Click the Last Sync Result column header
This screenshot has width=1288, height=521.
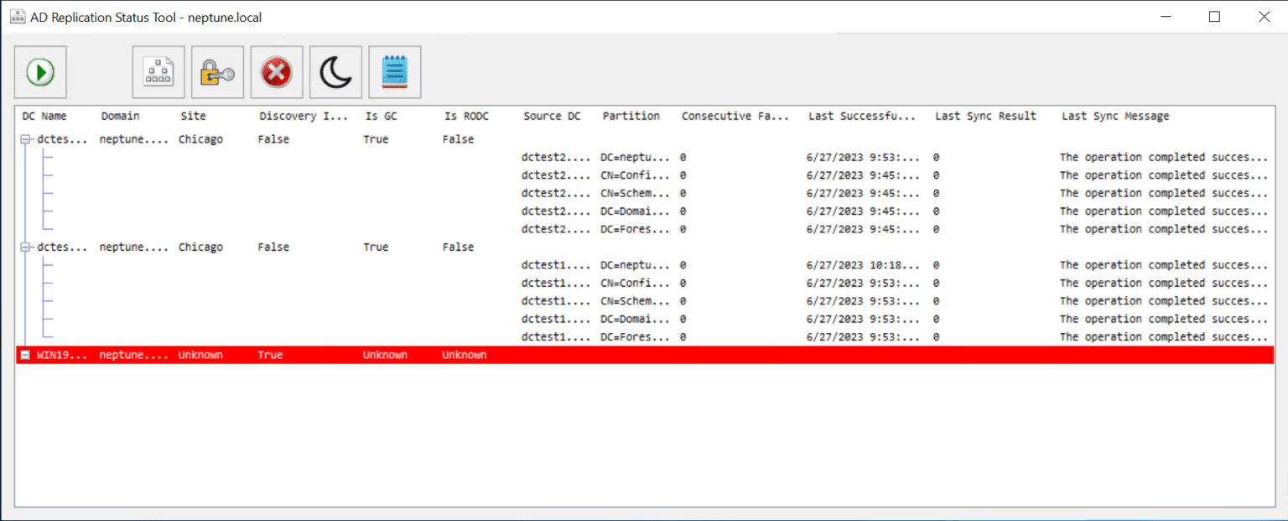click(x=986, y=116)
